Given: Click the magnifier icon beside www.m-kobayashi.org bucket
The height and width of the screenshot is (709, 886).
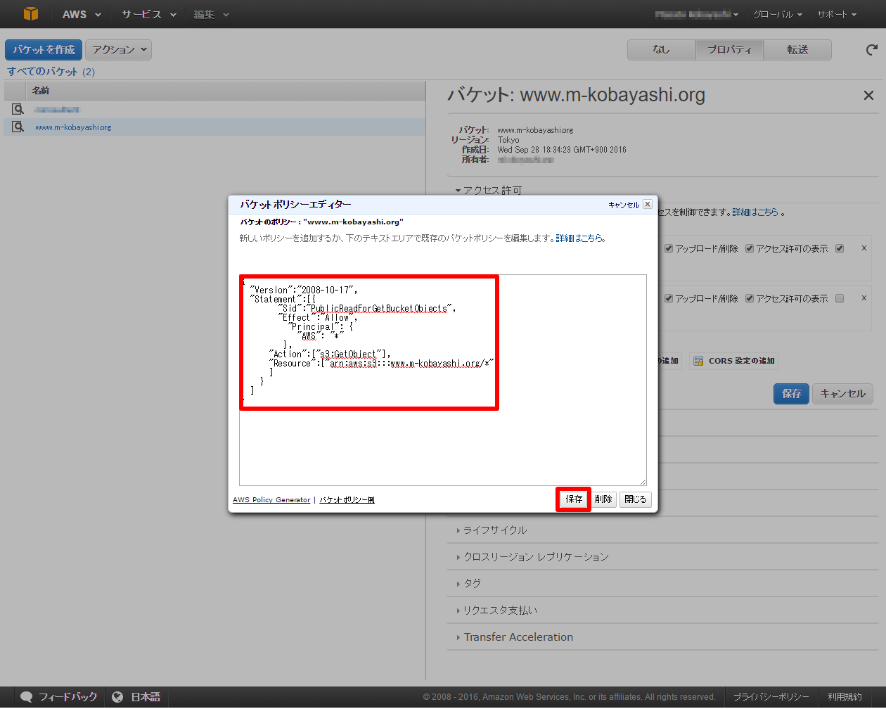Looking at the screenshot, I should 18,127.
